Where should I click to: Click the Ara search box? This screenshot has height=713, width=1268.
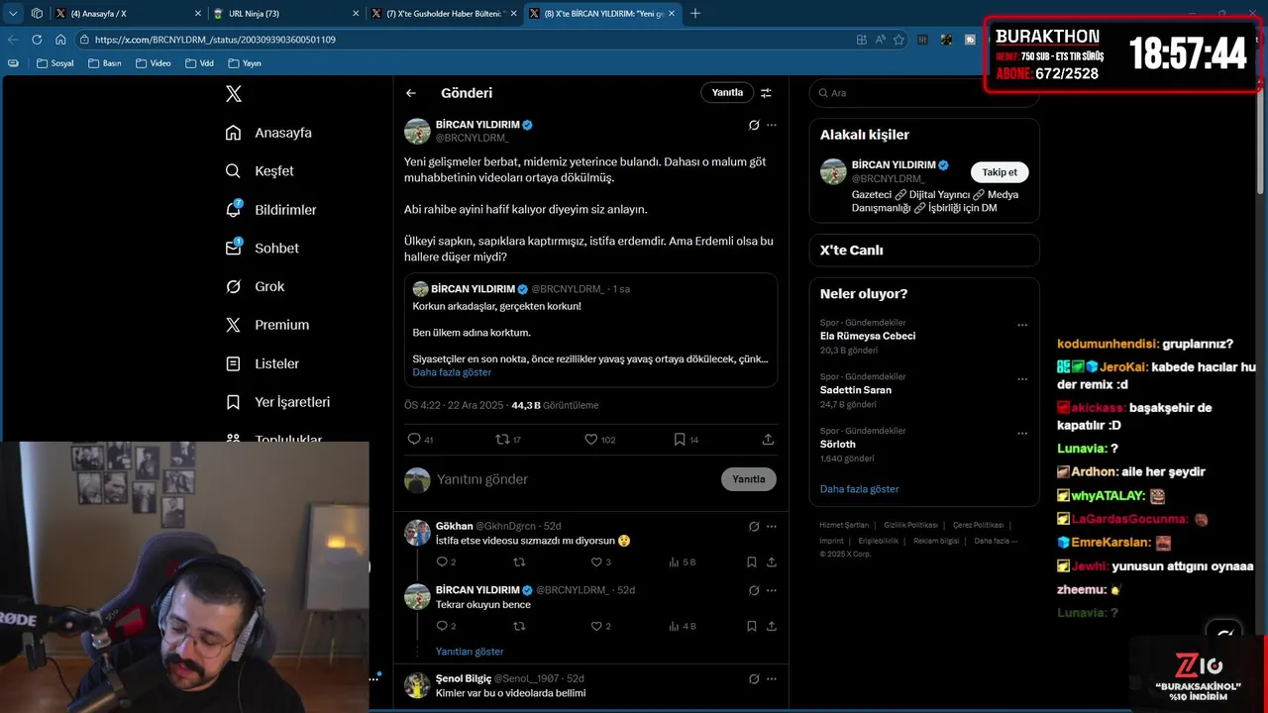[923, 93]
